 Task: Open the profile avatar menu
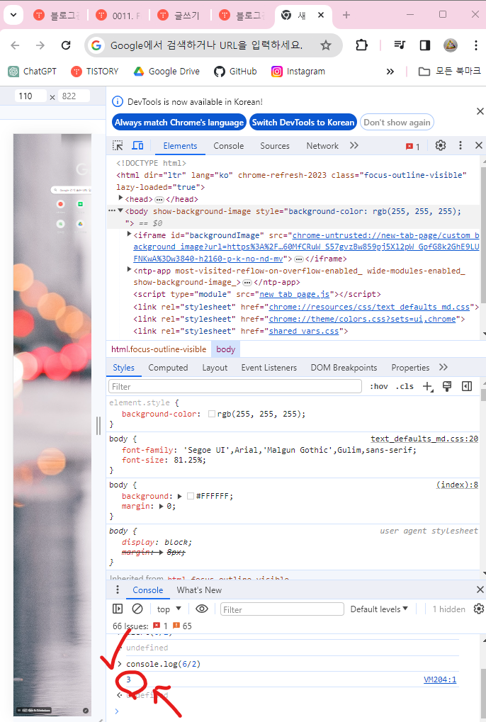click(x=450, y=45)
